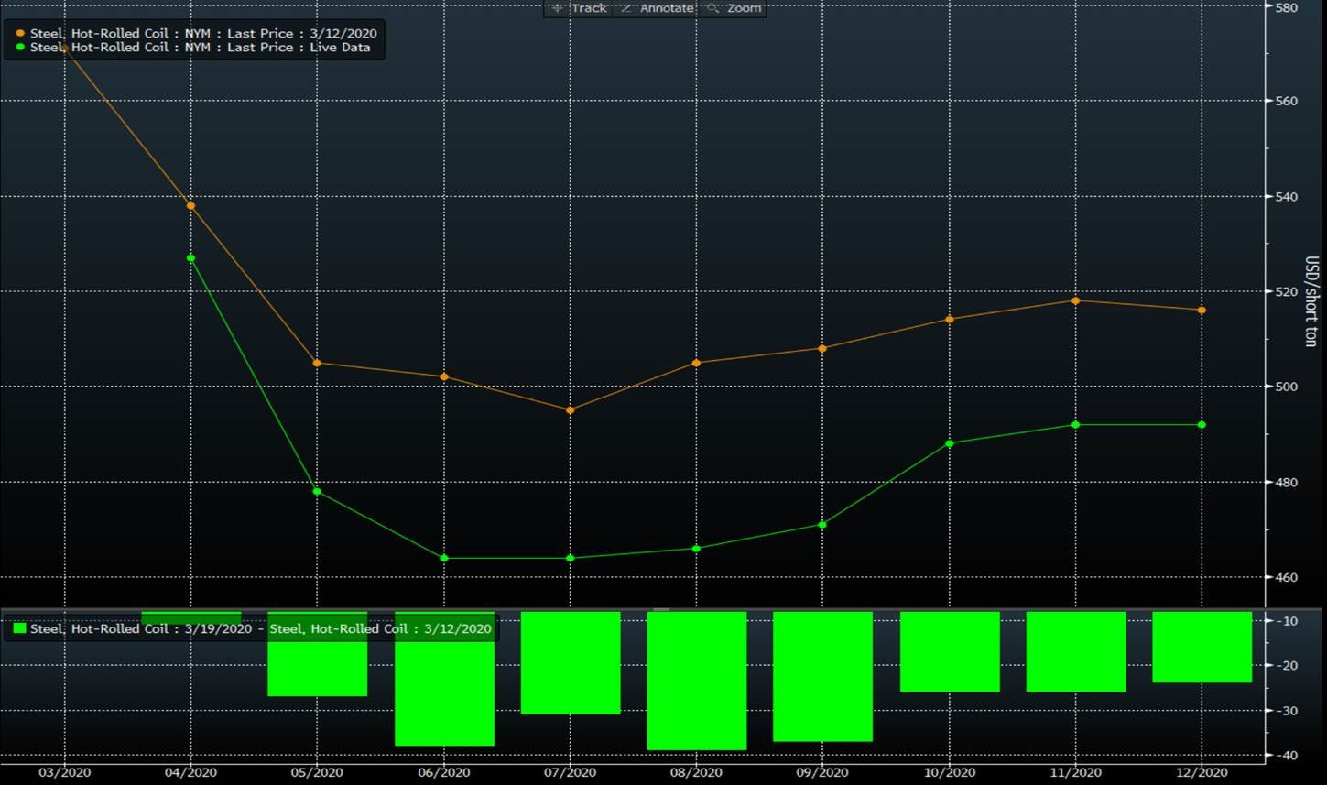Click the orange data point at 04/2020

(x=190, y=205)
